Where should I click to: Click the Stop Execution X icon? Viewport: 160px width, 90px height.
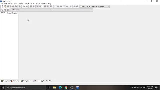click(71, 7)
